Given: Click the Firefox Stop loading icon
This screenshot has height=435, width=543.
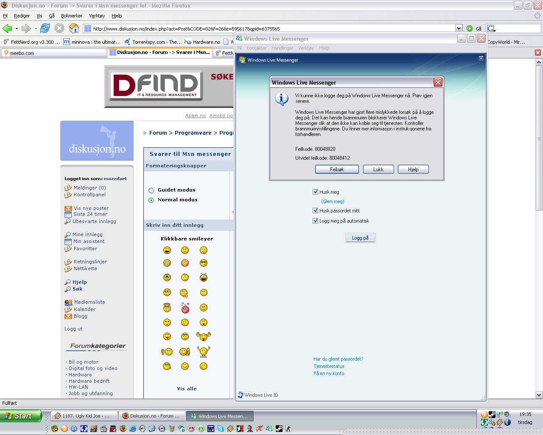Looking at the screenshot, I should 59,28.
